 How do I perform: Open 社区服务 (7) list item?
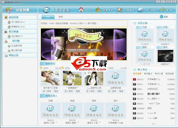[20, 36]
